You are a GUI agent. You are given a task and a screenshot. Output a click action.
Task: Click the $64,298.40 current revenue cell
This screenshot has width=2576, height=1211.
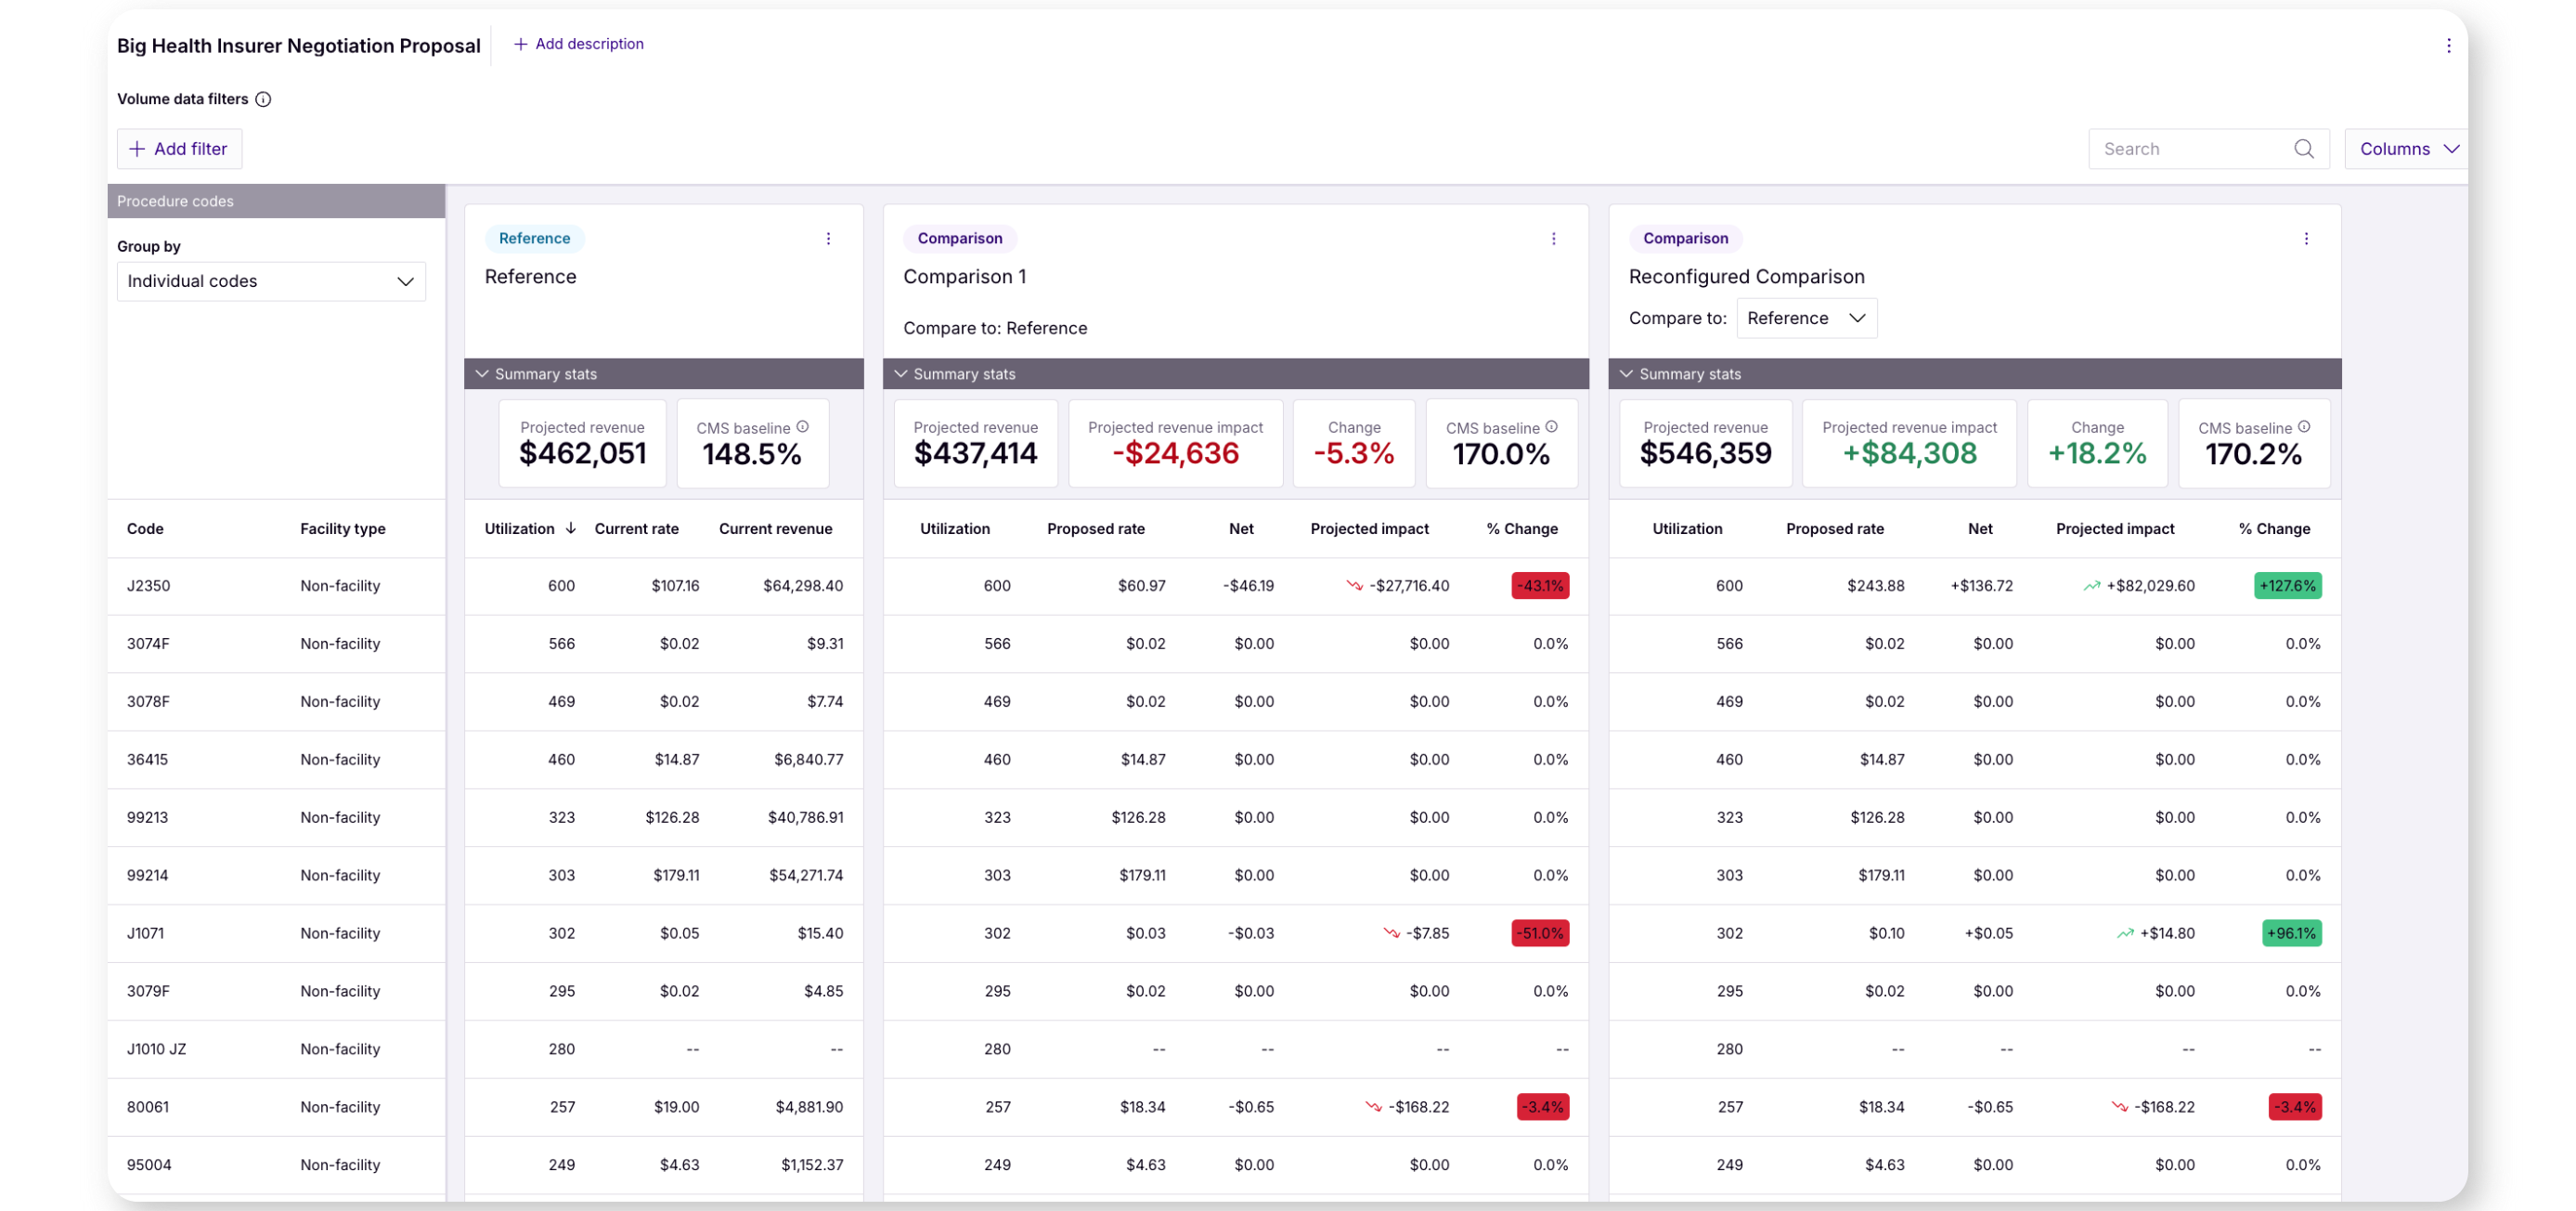tap(802, 585)
